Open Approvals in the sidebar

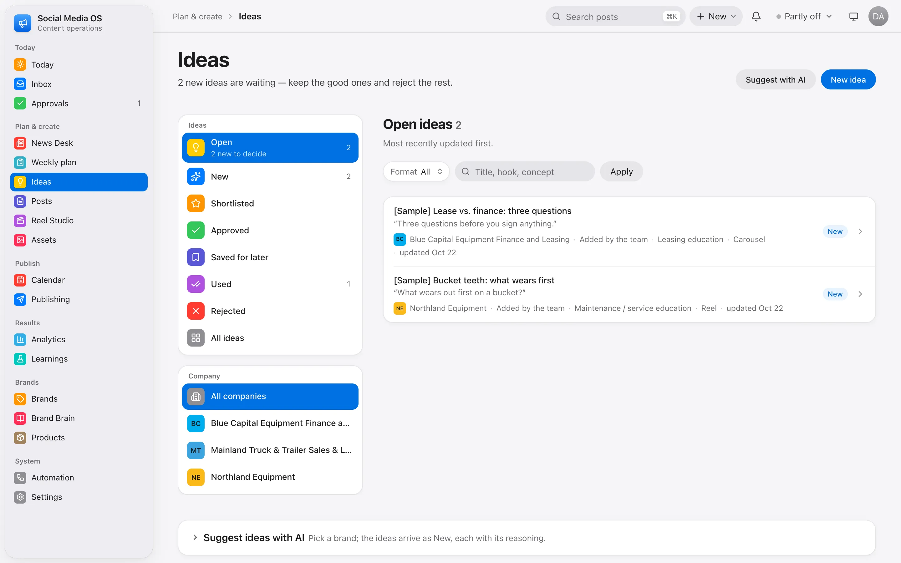tap(79, 103)
